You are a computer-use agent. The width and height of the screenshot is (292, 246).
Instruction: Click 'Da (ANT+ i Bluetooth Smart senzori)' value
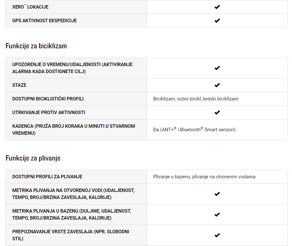point(194,129)
